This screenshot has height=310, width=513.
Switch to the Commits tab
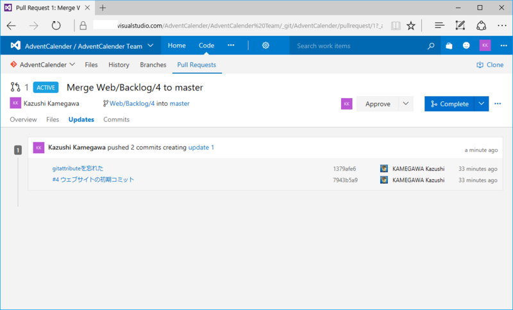117,120
